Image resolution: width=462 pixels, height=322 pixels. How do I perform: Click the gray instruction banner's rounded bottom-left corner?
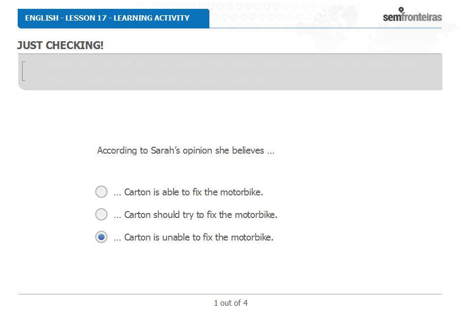coord(22,86)
